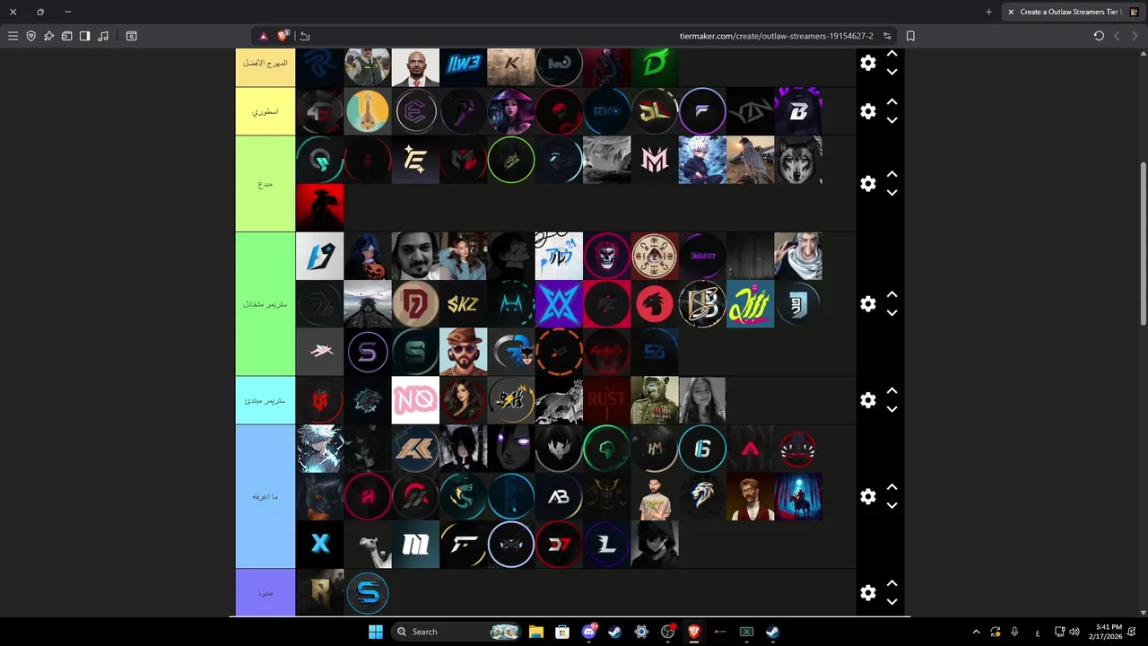Image resolution: width=1148 pixels, height=646 pixels.
Task: Move the مبدع row down with its arrow
Action: (x=891, y=192)
